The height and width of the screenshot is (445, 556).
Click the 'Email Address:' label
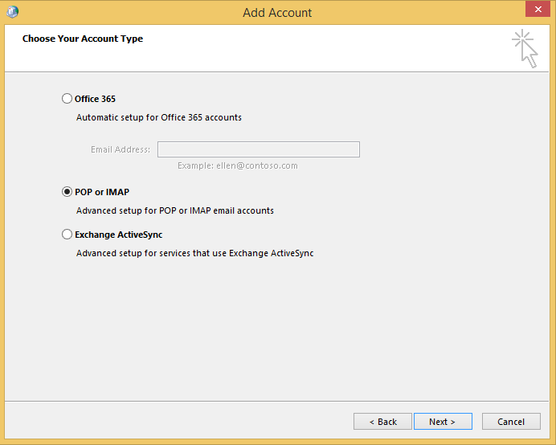121,149
